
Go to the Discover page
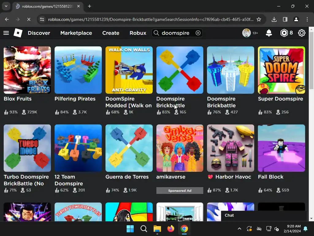coord(39,33)
